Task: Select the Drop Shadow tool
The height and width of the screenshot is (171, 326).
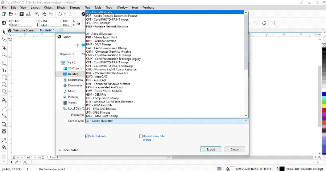Action: pyautogui.click(x=4, y=124)
